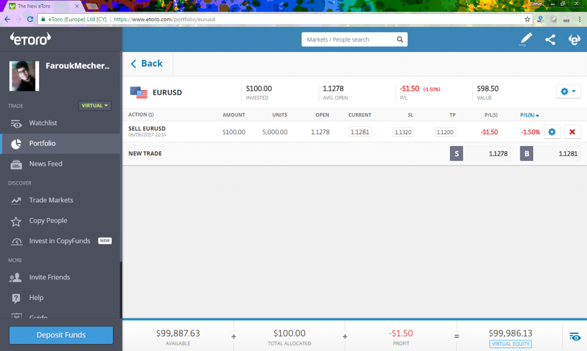Sort by P/L(%) column header
587x351 pixels.
(529, 115)
